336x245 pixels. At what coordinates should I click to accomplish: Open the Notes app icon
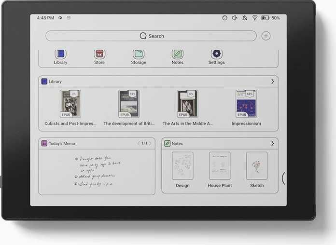(x=178, y=54)
